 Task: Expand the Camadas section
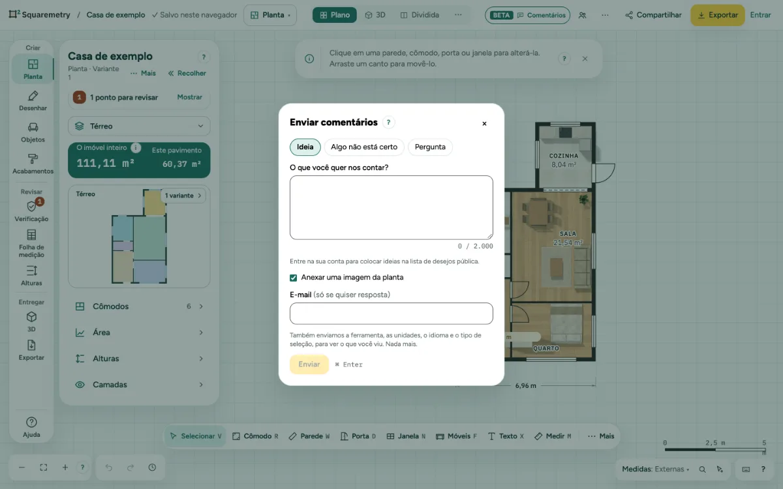[x=139, y=385]
